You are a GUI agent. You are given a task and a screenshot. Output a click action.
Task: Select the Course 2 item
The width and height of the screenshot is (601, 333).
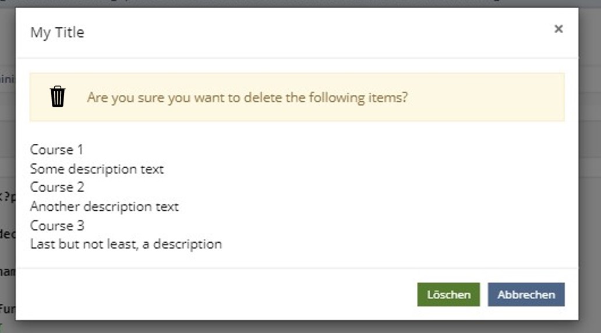pos(57,187)
